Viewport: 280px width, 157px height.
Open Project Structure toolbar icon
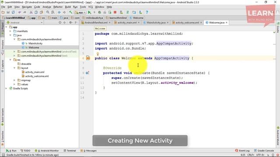pos(134,12)
